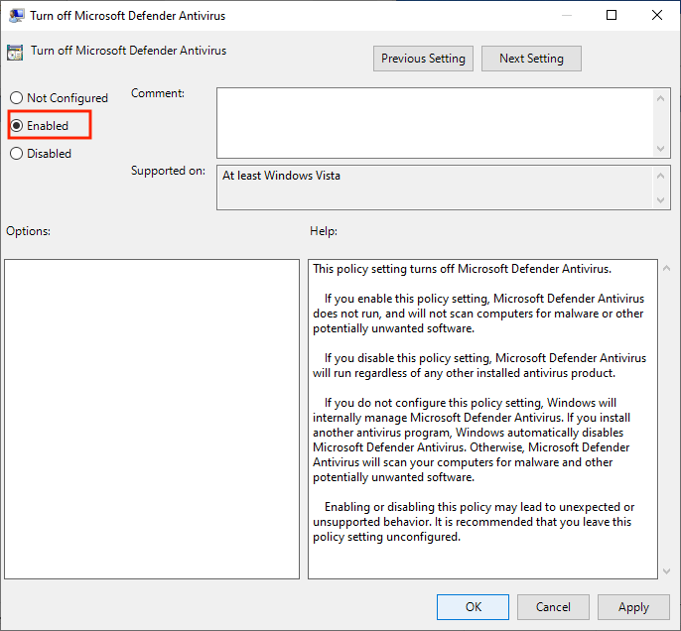The image size is (681, 631).
Task: Click the Help label
Action: 324,231
